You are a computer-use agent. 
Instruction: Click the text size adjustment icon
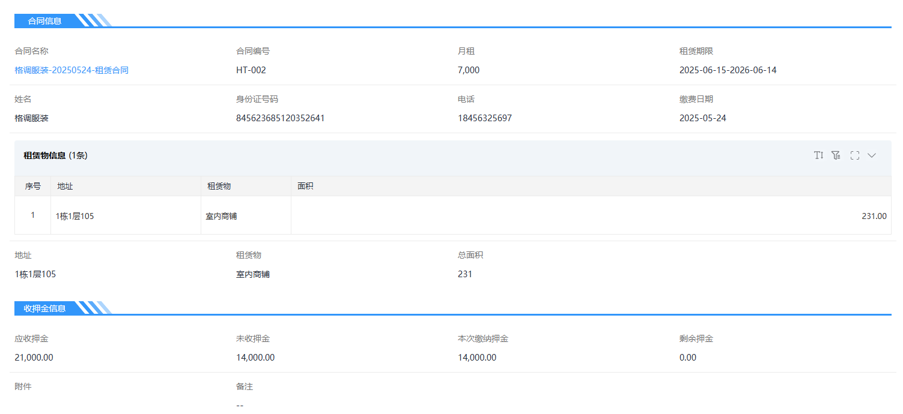[x=818, y=155]
